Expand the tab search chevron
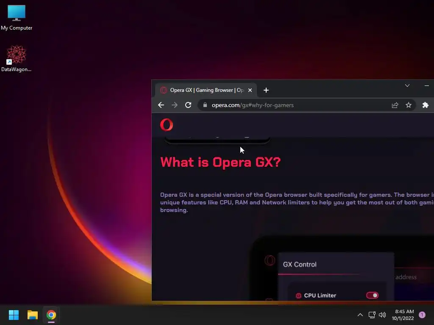 click(407, 85)
